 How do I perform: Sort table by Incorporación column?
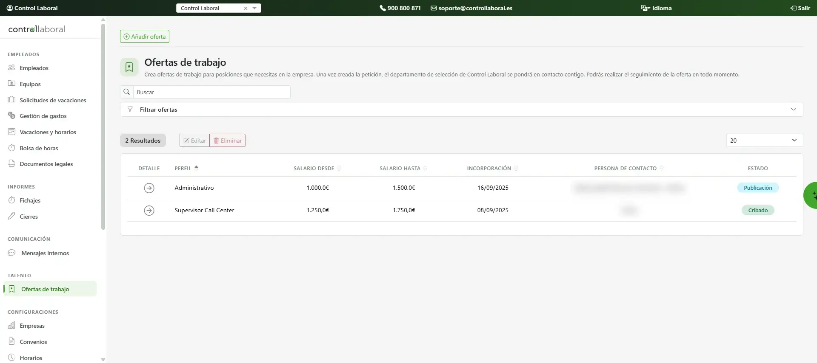coord(492,168)
